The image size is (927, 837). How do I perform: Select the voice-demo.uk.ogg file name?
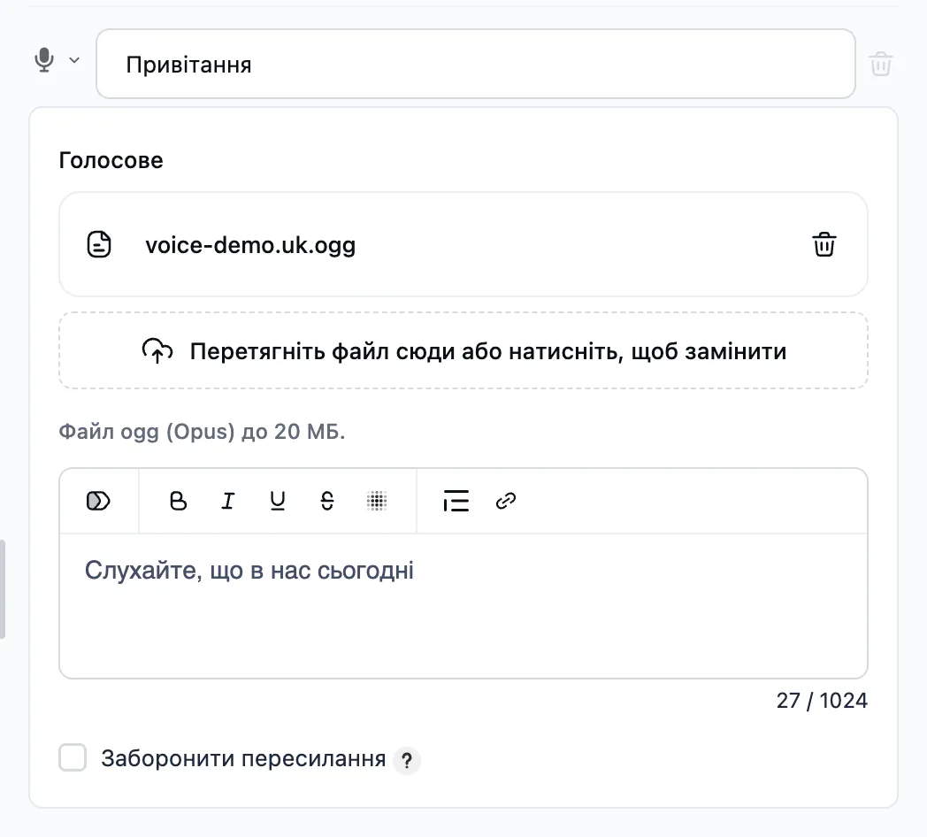click(250, 245)
